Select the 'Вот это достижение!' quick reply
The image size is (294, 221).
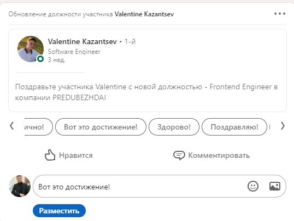[101, 127]
